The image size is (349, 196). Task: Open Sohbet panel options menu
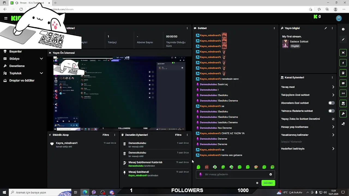tap(274, 28)
